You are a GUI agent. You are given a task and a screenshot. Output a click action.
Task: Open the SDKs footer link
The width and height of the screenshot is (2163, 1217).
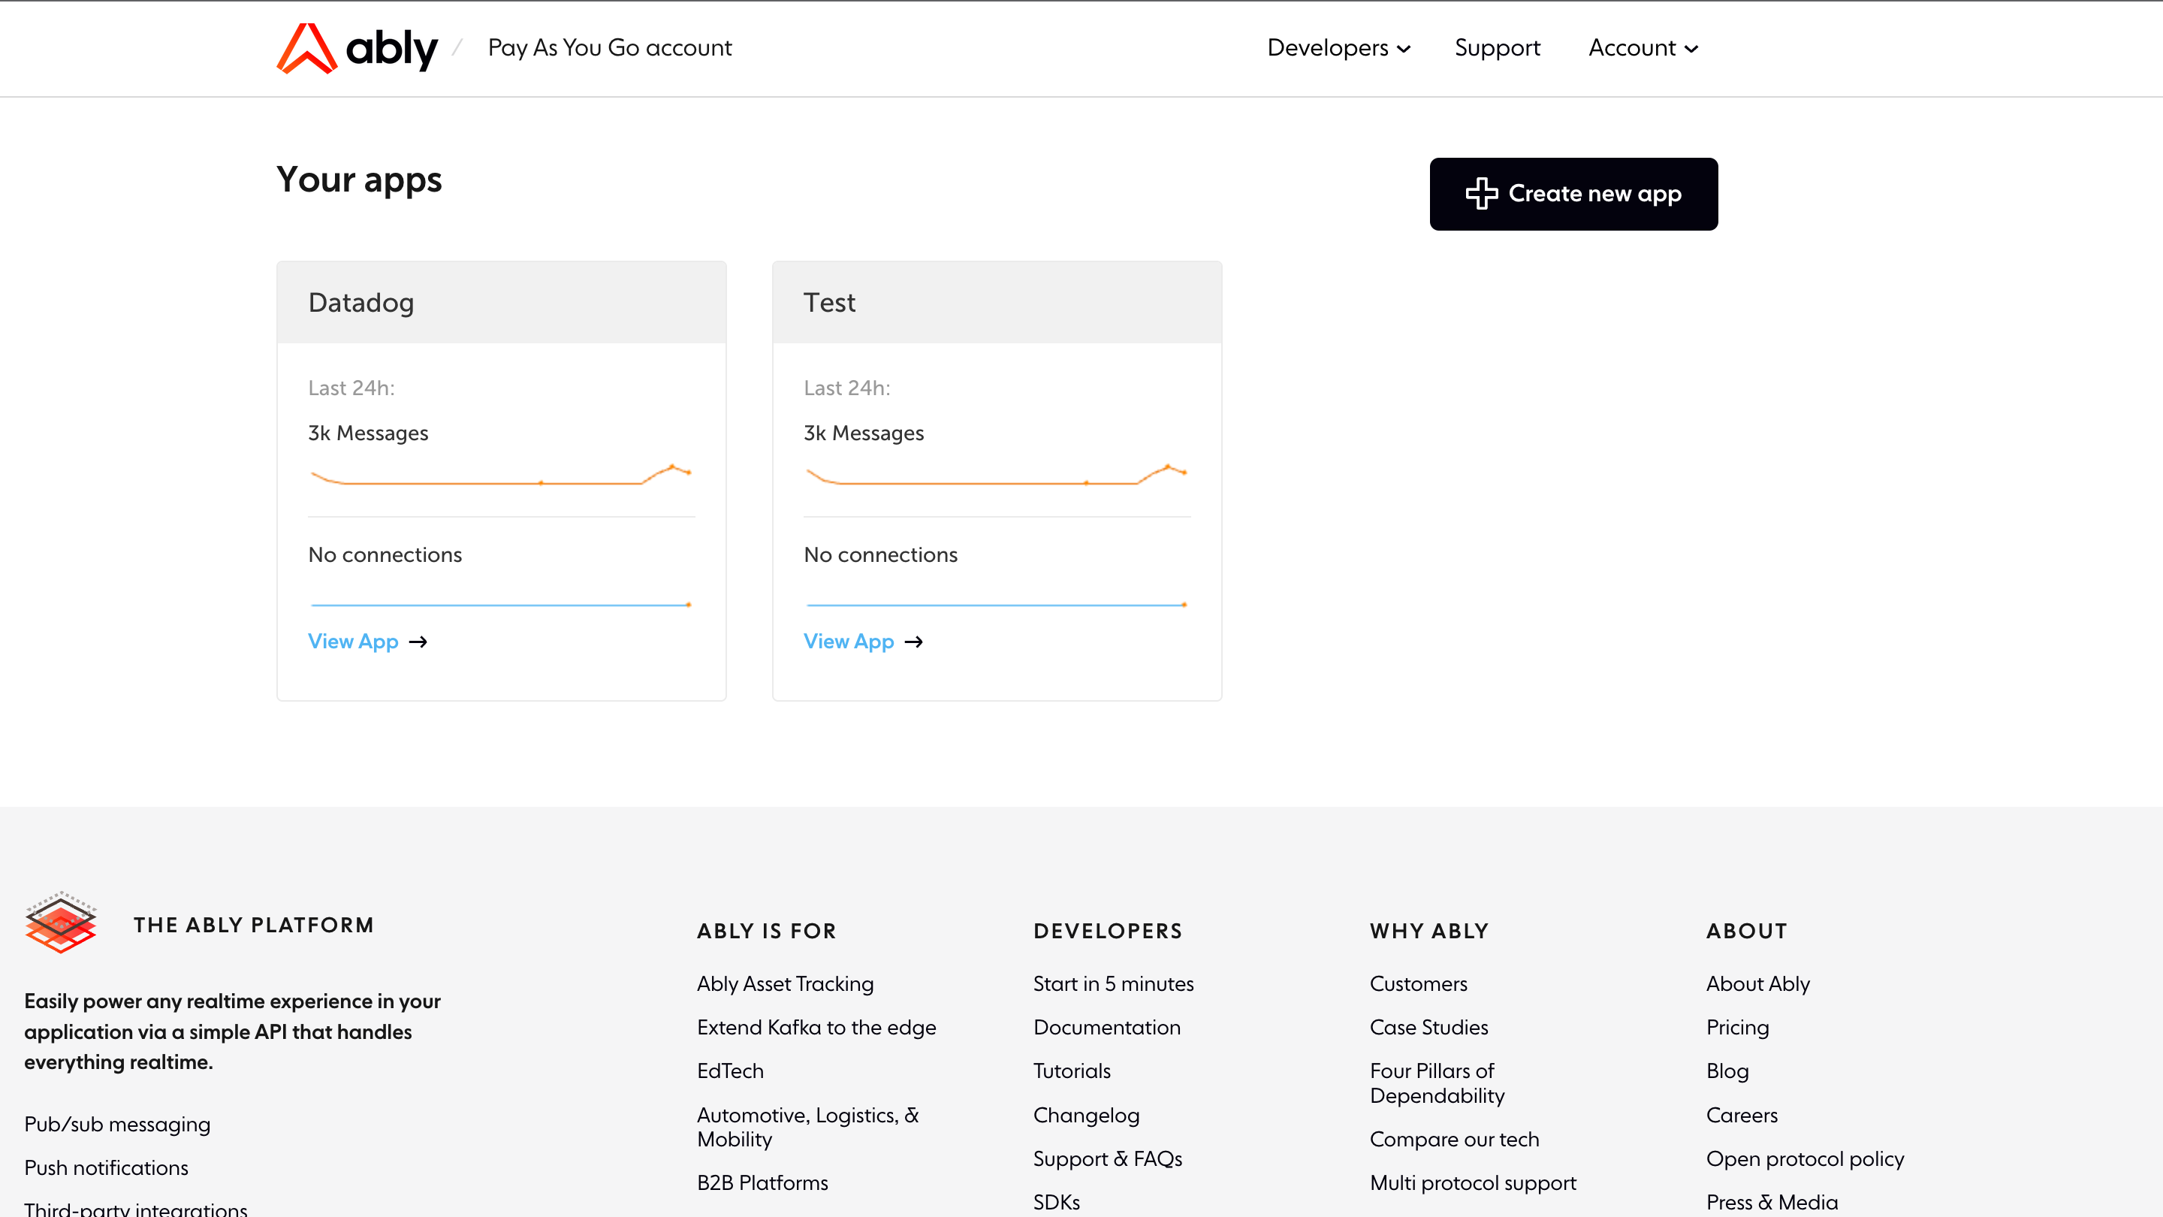1056,1203
